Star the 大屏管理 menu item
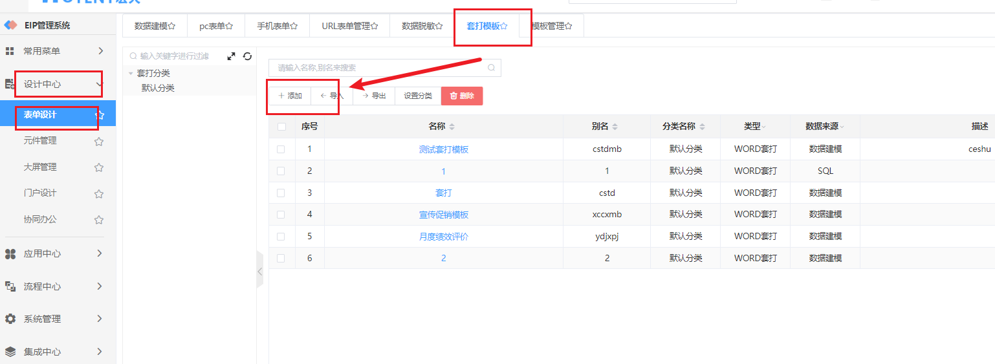Viewport: 995px width, 364px height. pyautogui.click(x=99, y=167)
